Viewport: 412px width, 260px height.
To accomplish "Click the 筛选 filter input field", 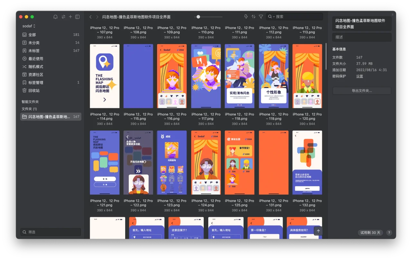I will click(51, 232).
